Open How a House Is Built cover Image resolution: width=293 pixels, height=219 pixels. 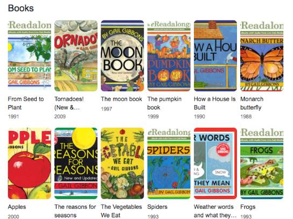pyautogui.click(x=215, y=56)
